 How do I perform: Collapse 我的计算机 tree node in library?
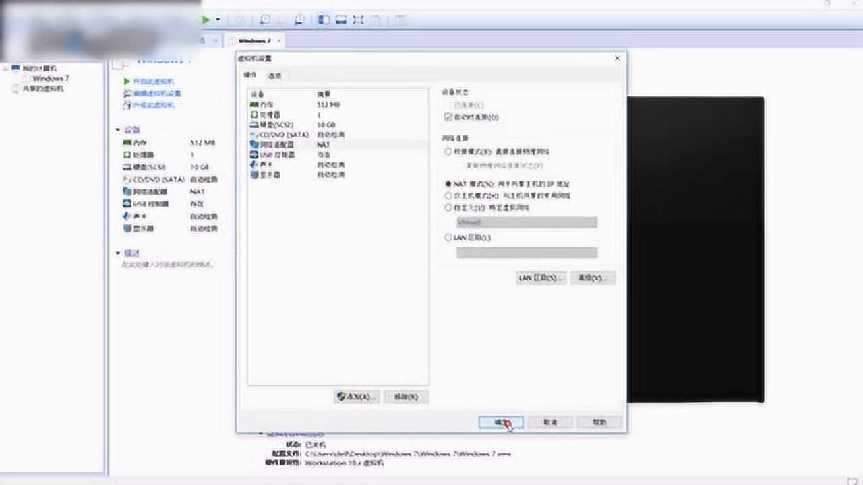tap(5, 68)
